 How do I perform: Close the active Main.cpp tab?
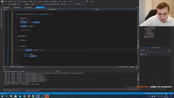(x=44, y=7)
